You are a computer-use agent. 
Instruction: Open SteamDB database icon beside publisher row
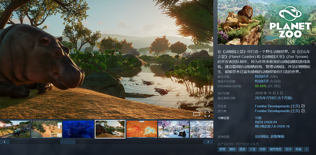point(303,111)
